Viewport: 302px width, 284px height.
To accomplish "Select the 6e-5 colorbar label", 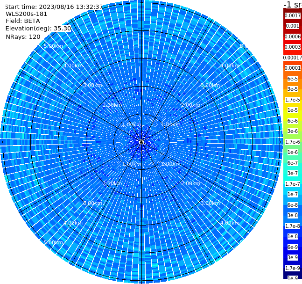I will pyautogui.click(x=293, y=79).
